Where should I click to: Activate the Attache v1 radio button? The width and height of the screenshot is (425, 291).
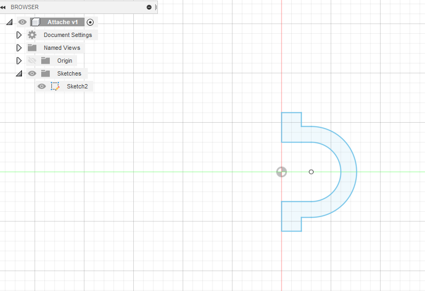click(x=90, y=23)
